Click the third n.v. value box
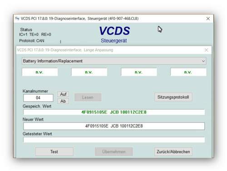The width and height of the screenshot is (227, 171). coord(139,72)
